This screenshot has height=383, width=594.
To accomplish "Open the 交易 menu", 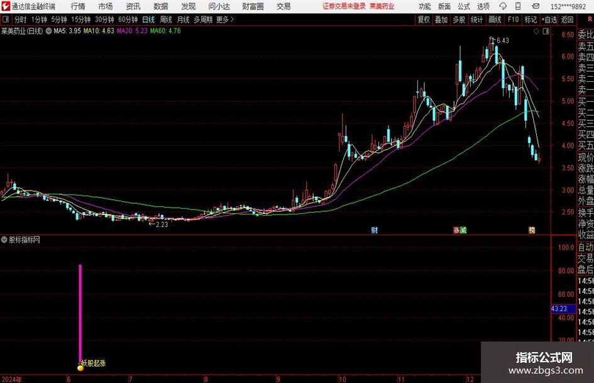I will [283, 6].
